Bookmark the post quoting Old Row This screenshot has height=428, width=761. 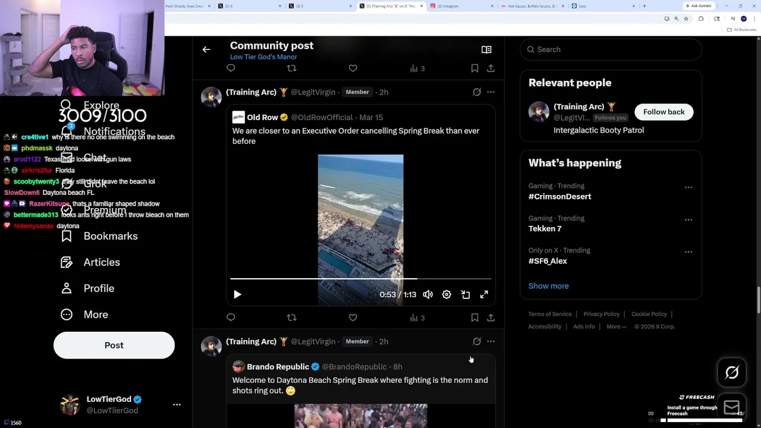(x=474, y=317)
